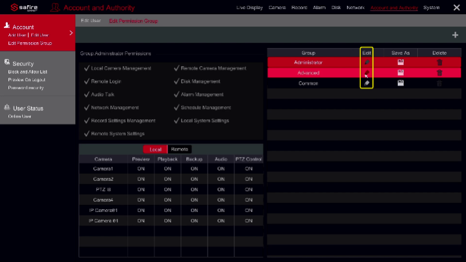Open the Edit User tab
The image size is (466, 262).
[90, 21]
